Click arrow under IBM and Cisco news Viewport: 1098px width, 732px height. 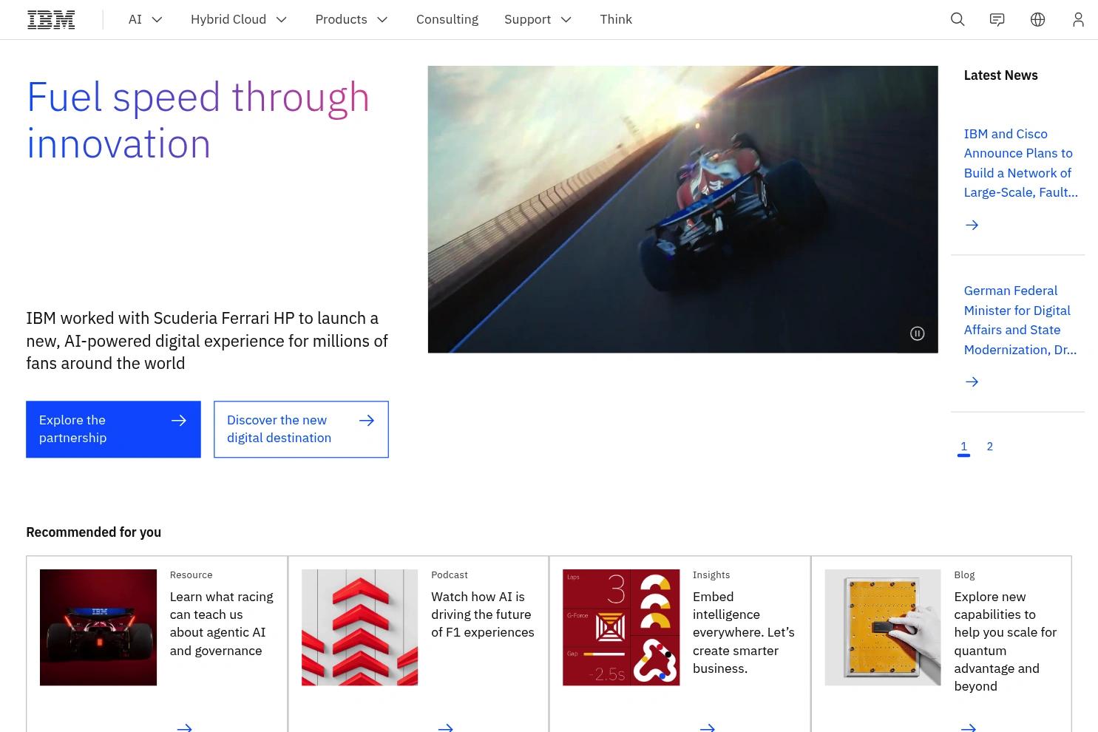click(x=972, y=225)
